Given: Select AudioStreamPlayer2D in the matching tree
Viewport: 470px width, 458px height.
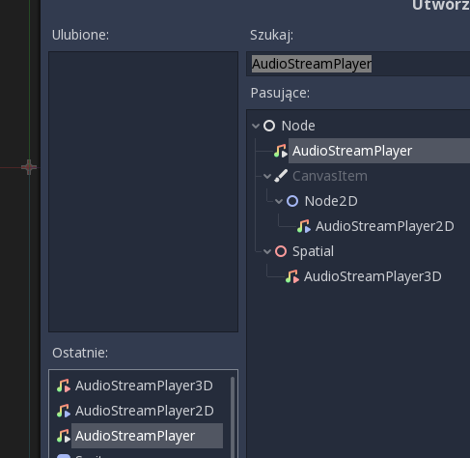Looking at the screenshot, I should (385, 226).
